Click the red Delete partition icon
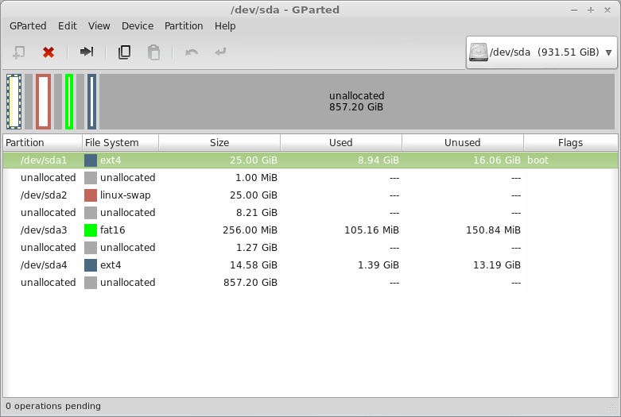The width and height of the screenshot is (621, 417). click(49, 52)
